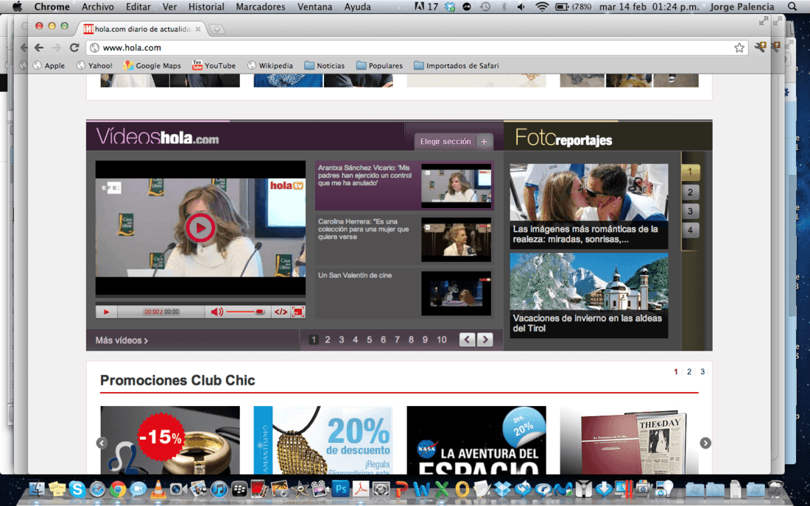This screenshot has height=506, width=810.
Task: Select video page 2
Action: pyautogui.click(x=328, y=339)
